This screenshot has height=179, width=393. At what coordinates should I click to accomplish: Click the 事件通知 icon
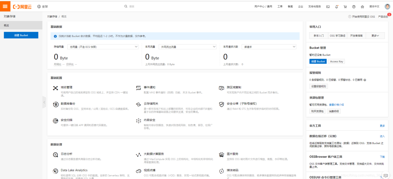click(138, 88)
